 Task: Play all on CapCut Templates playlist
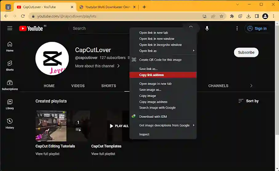(119, 126)
